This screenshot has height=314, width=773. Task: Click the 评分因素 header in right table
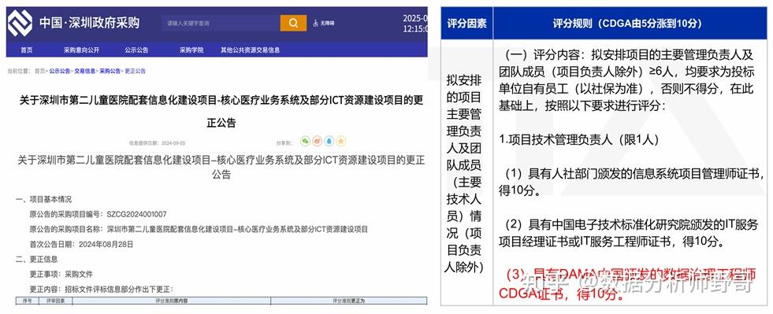pyautogui.click(x=466, y=24)
